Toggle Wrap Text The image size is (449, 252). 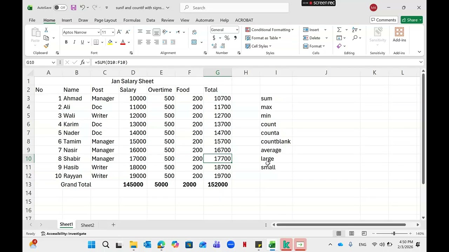(194, 32)
